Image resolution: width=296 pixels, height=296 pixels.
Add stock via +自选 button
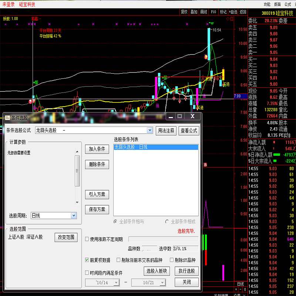coord(233,12)
